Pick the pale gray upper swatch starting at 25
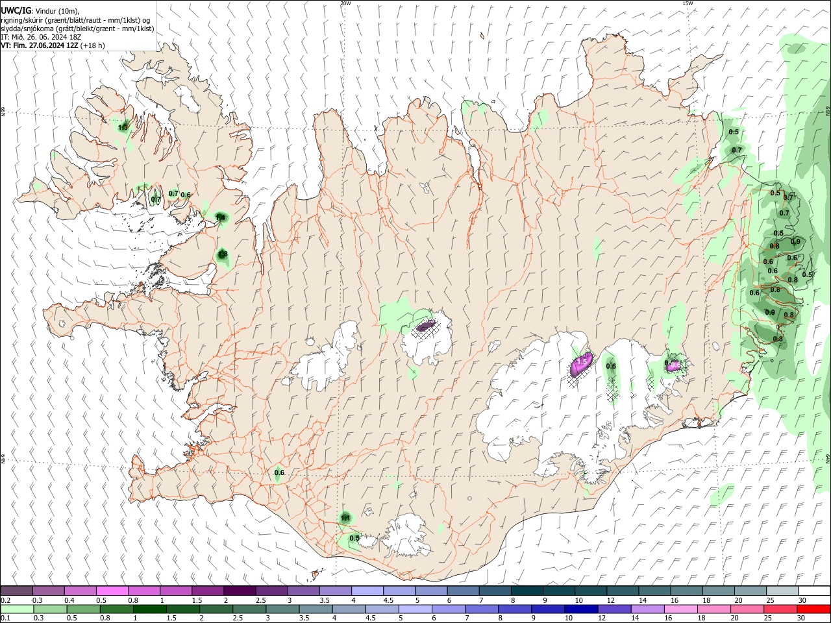The image size is (831, 623). (x=782, y=591)
